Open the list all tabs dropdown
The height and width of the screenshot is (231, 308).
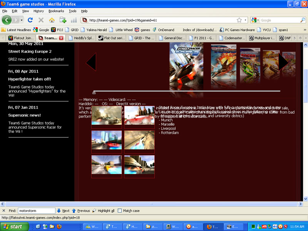click(x=306, y=38)
